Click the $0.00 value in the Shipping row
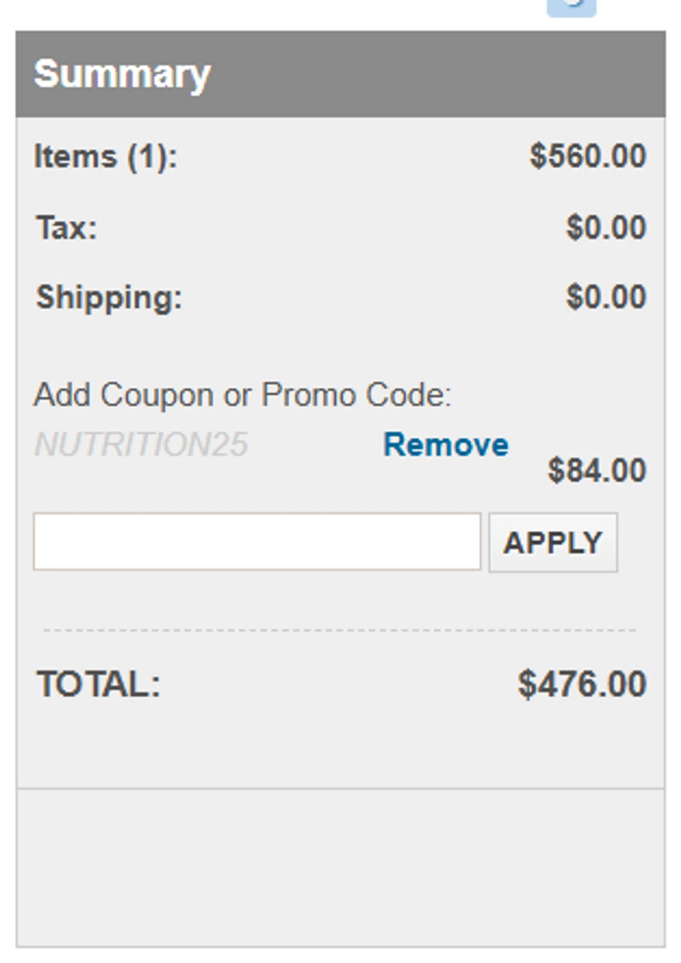 pyautogui.click(x=605, y=297)
